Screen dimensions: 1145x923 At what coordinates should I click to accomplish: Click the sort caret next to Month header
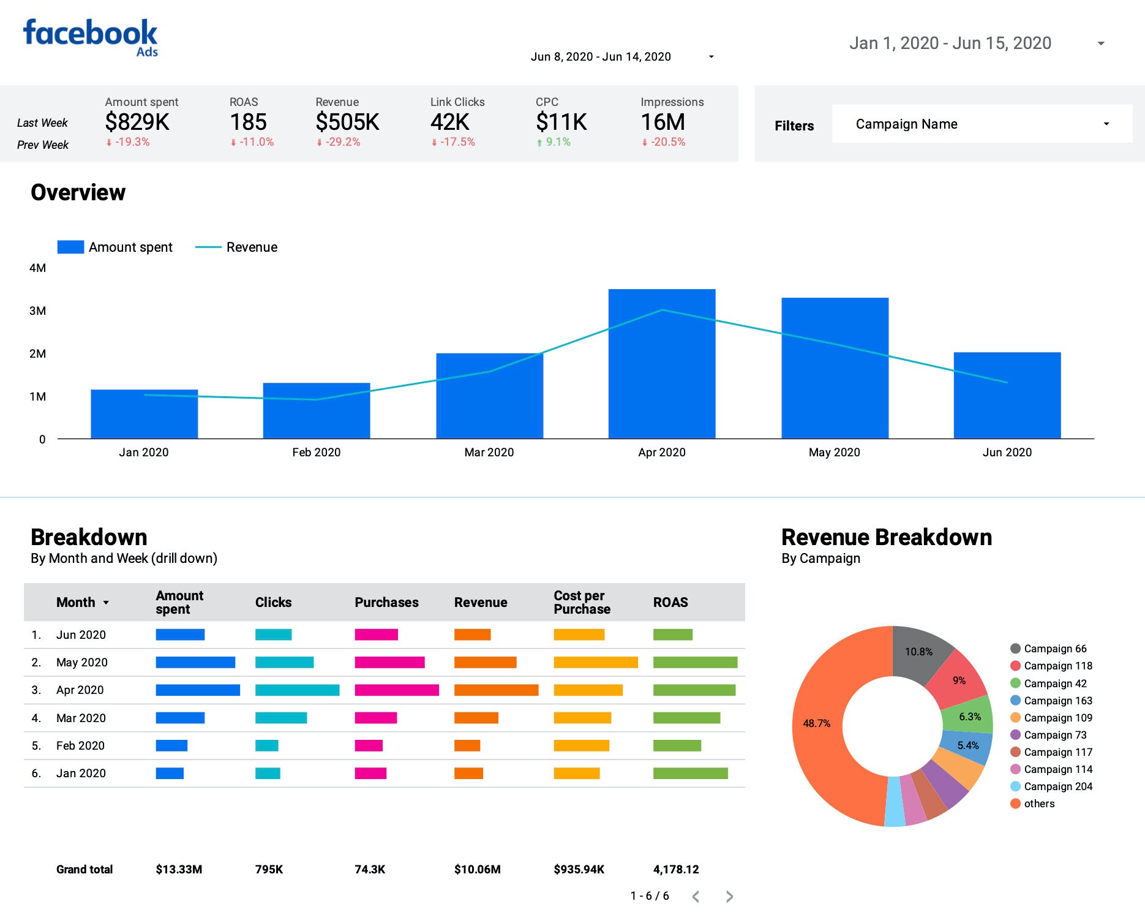click(x=105, y=602)
